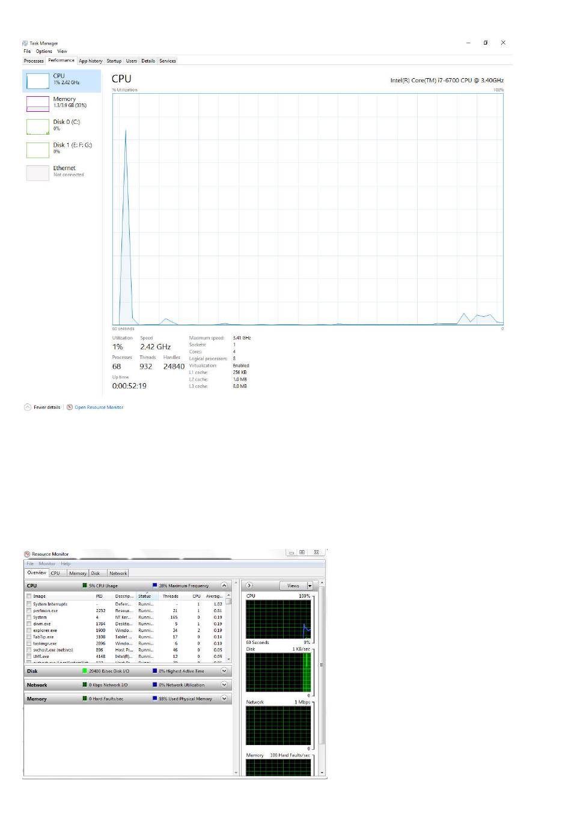571x834 pixels.
Task: Sort by the Descrip... column header
Action: tap(124, 596)
